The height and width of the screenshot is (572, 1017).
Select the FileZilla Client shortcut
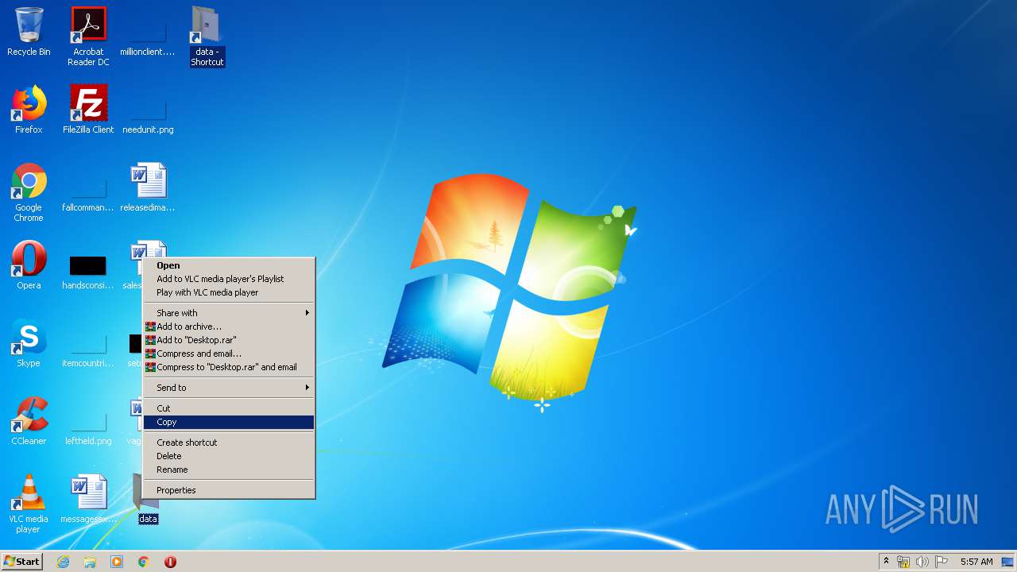pyautogui.click(x=88, y=110)
